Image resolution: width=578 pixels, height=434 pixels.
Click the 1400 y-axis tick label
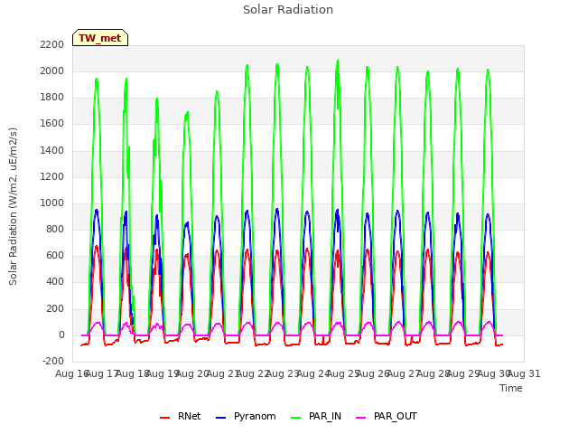(52, 150)
